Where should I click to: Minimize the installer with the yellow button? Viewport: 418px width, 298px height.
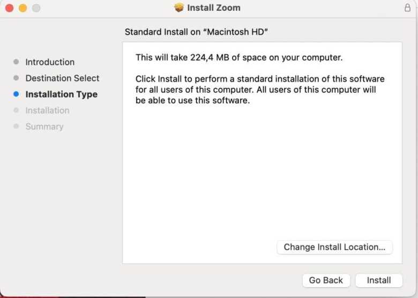(23, 8)
